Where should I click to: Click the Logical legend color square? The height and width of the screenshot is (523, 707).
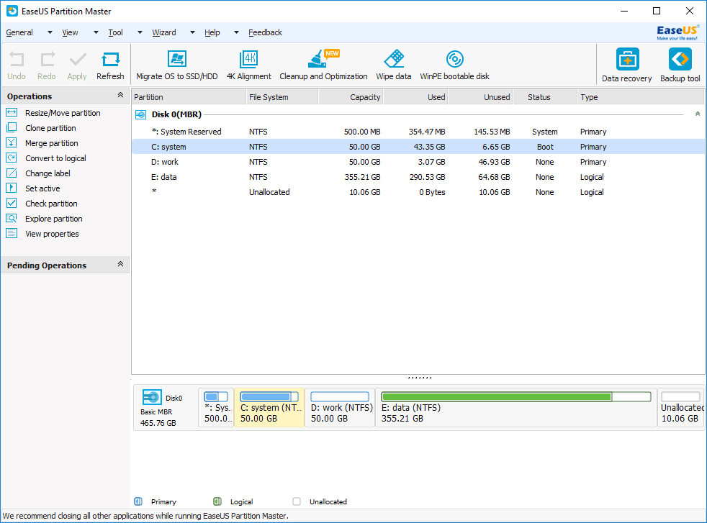click(x=217, y=501)
